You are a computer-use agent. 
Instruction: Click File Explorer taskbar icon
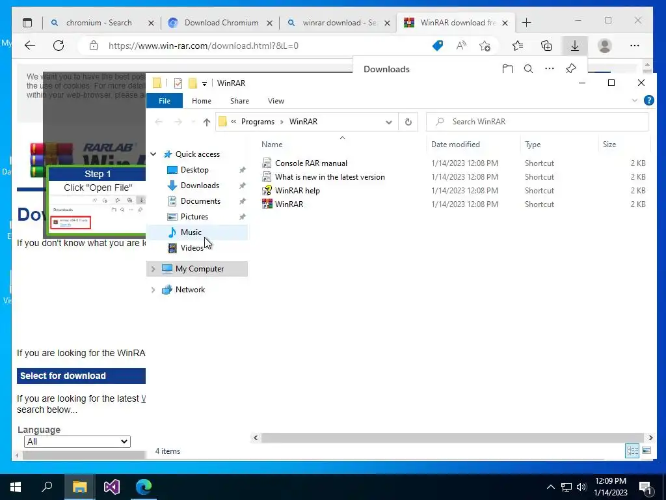coord(80,487)
